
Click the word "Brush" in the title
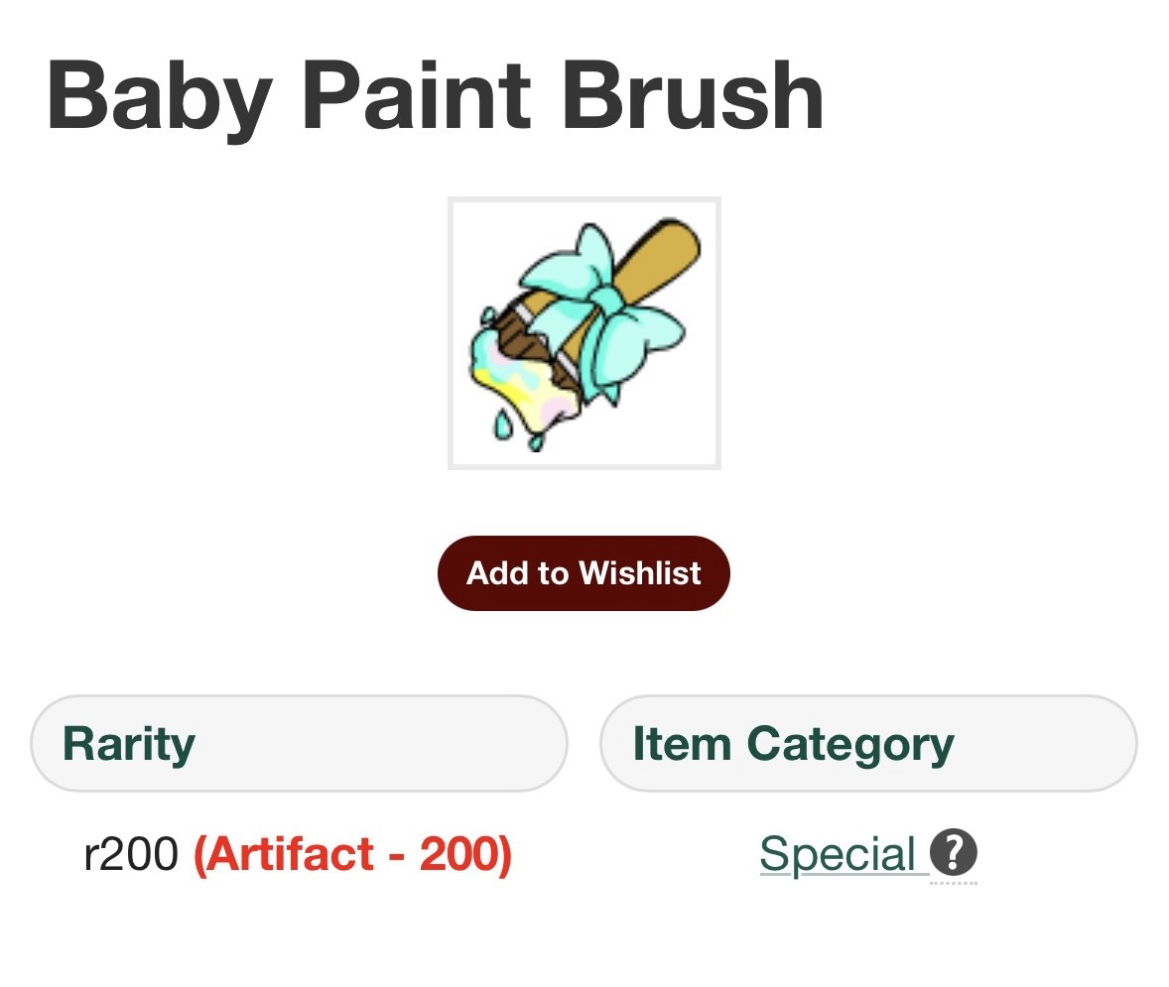tap(693, 95)
